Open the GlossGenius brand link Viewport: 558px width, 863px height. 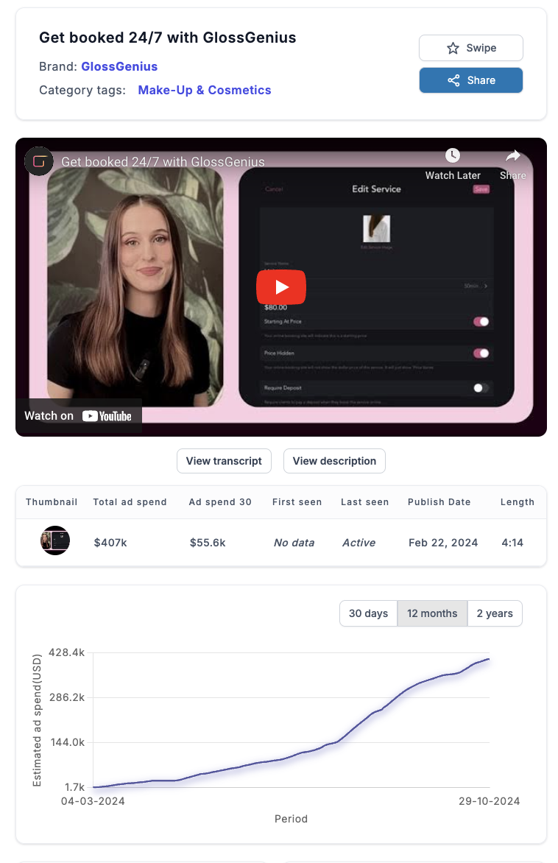click(119, 66)
